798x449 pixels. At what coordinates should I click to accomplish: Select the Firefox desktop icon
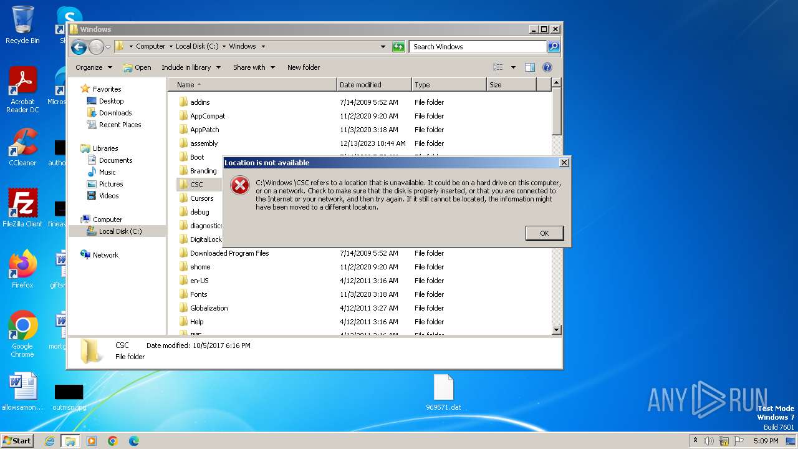point(22,269)
